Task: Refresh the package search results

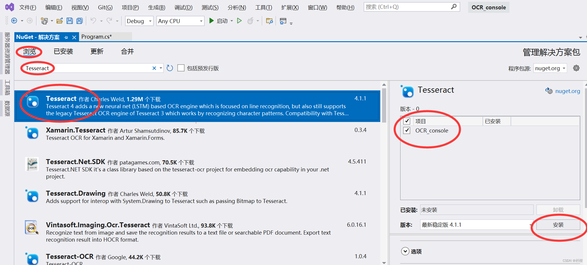Action: point(170,68)
